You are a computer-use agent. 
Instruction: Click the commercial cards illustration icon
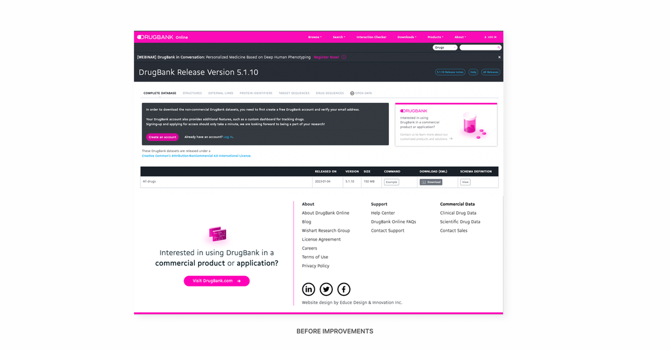point(218,234)
